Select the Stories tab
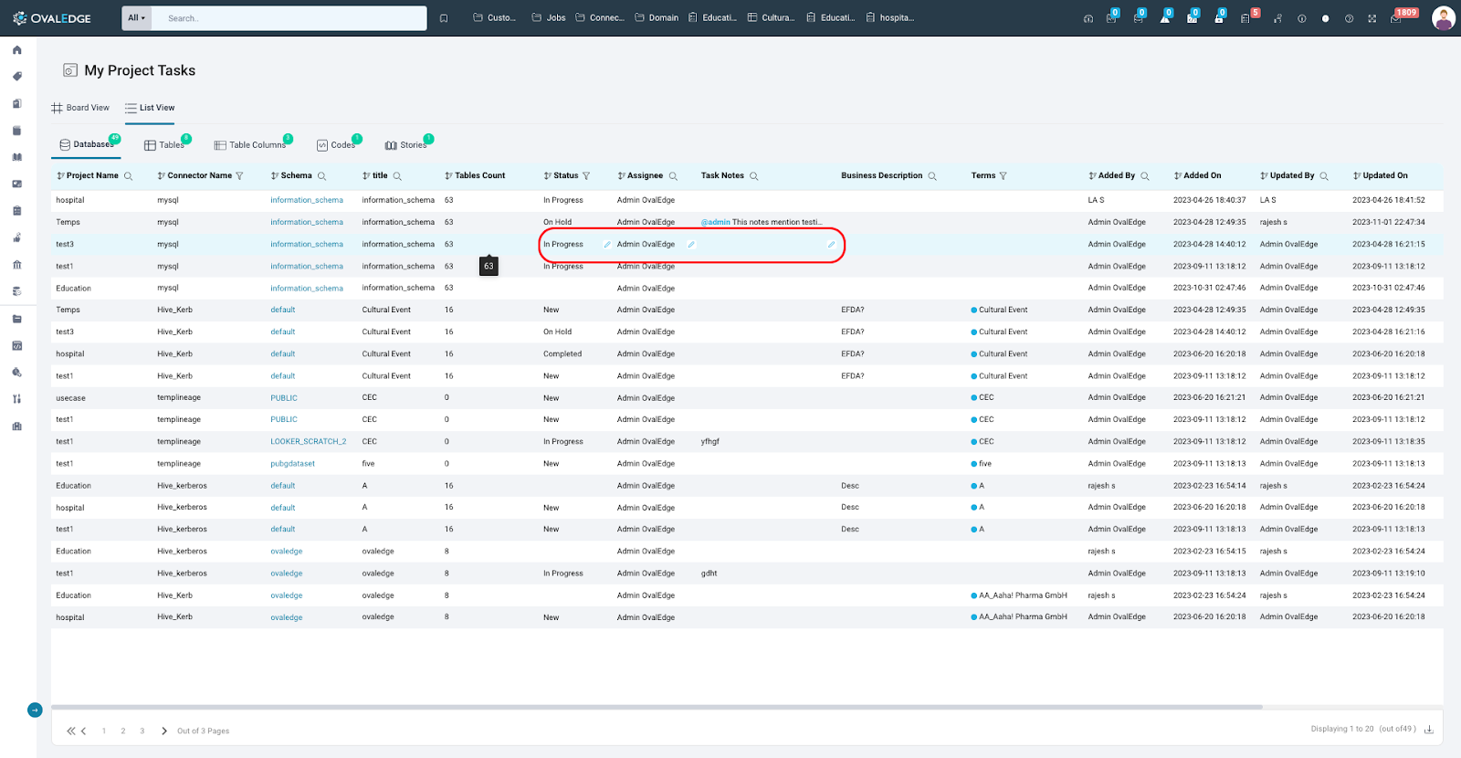Viewport: 1461px width, 758px height. (x=407, y=144)
